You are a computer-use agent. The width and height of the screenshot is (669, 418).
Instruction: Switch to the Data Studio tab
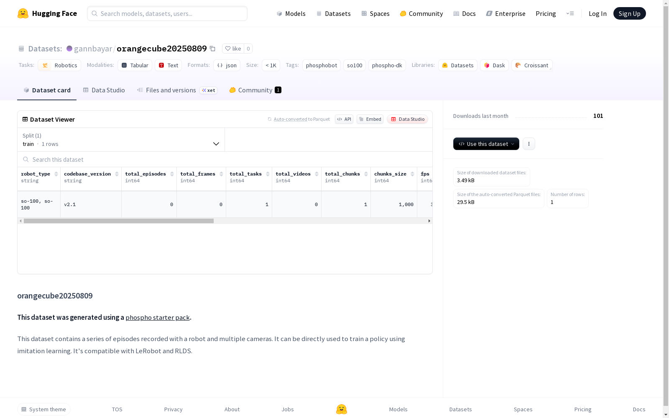coord(104,90)
